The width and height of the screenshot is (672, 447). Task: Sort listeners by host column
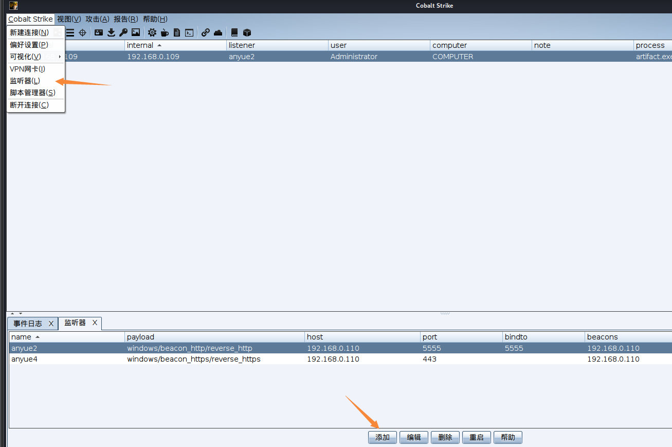(362, 337)
